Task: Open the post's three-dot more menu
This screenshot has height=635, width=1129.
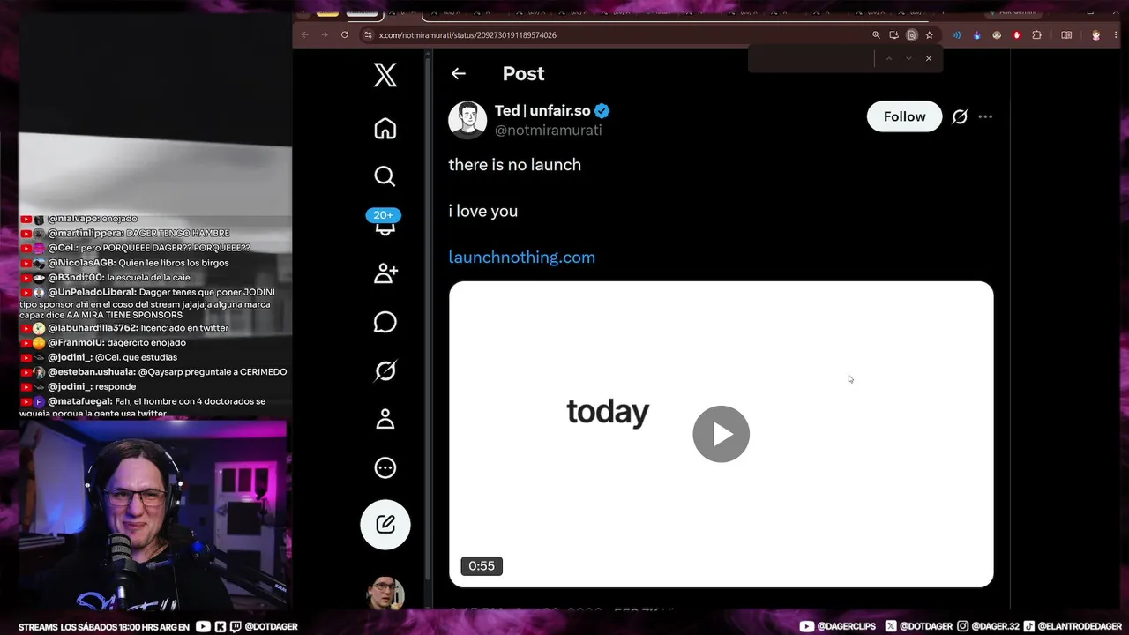Action: click(x=985, y=116)
